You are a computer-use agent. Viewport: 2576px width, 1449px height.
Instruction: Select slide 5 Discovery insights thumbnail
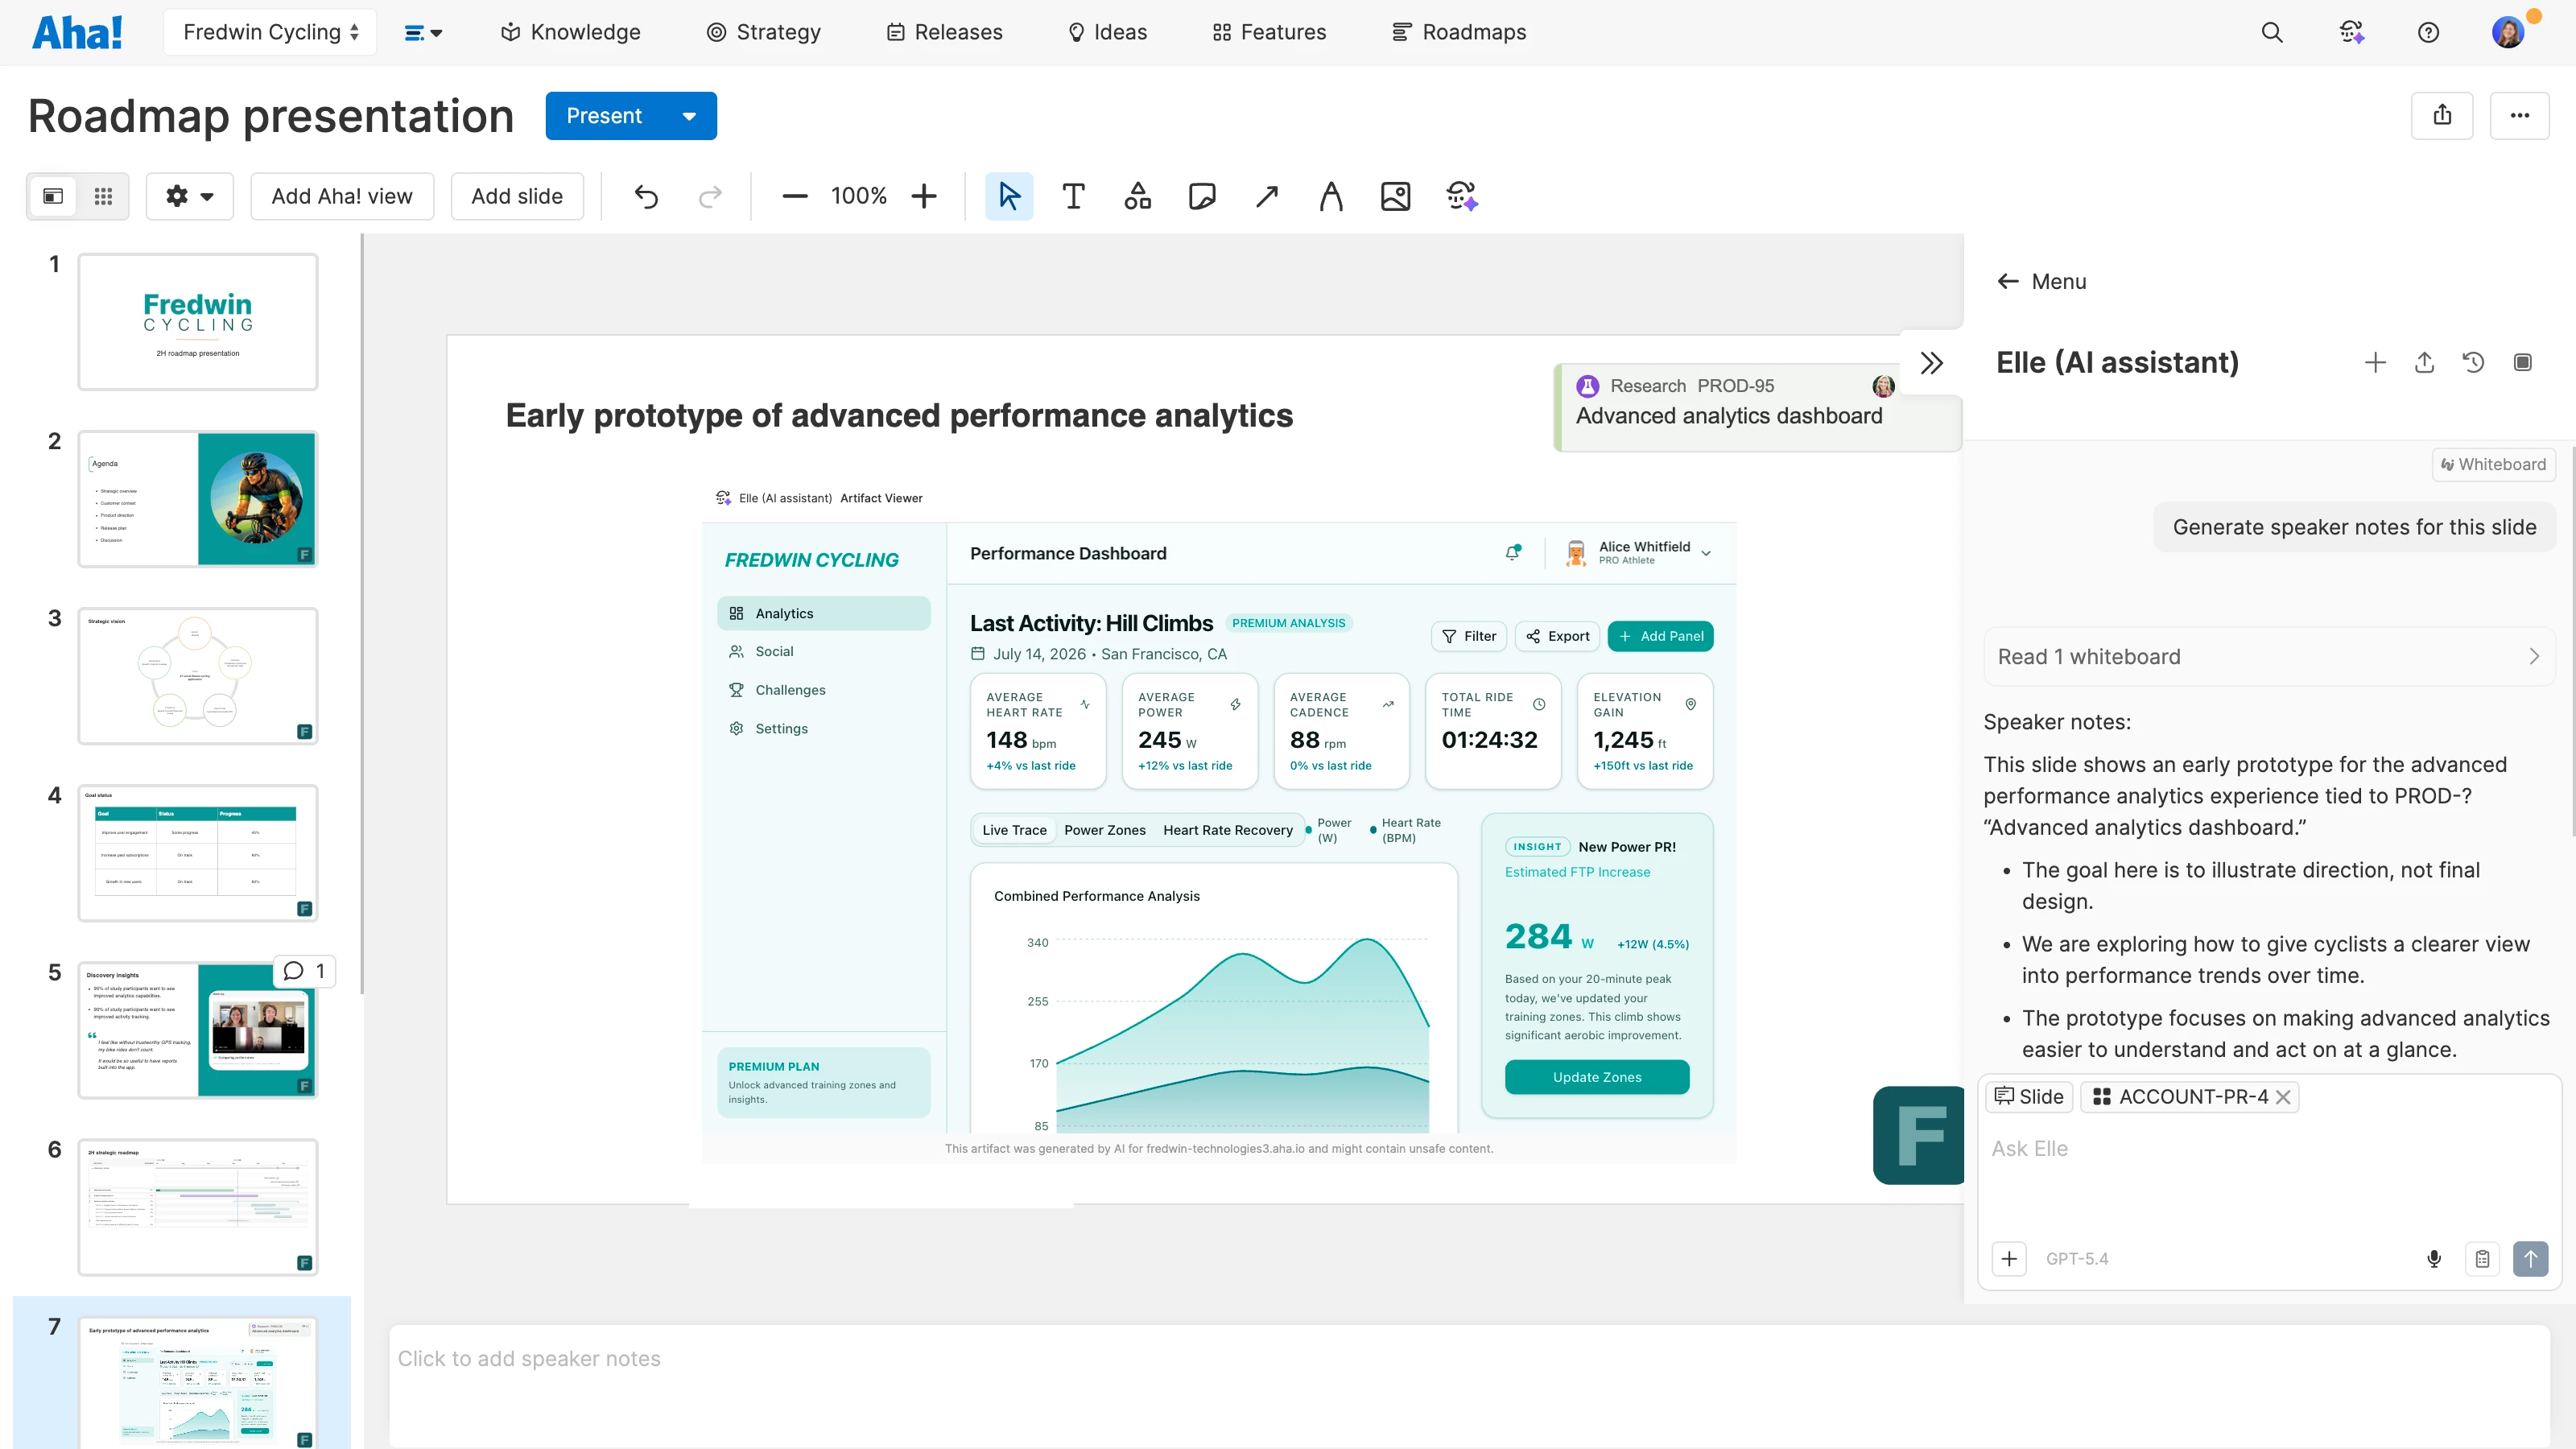(198, 1031)
